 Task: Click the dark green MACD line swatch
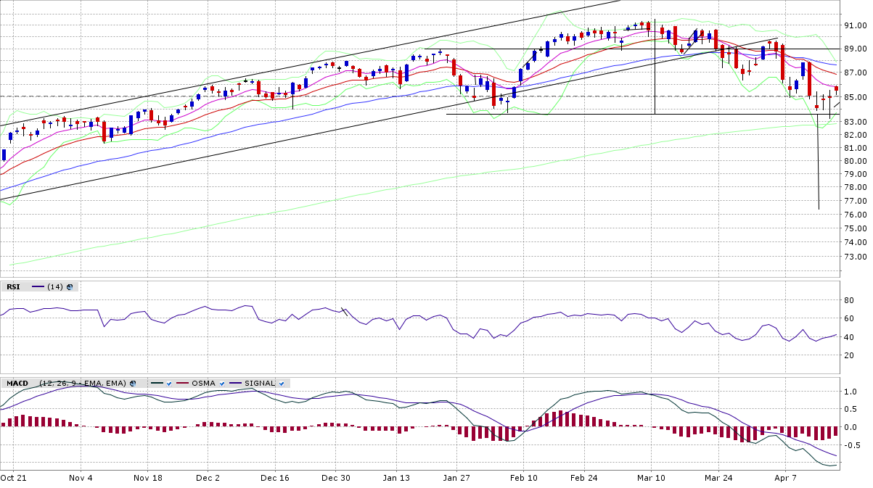click(x=156, y=383)
